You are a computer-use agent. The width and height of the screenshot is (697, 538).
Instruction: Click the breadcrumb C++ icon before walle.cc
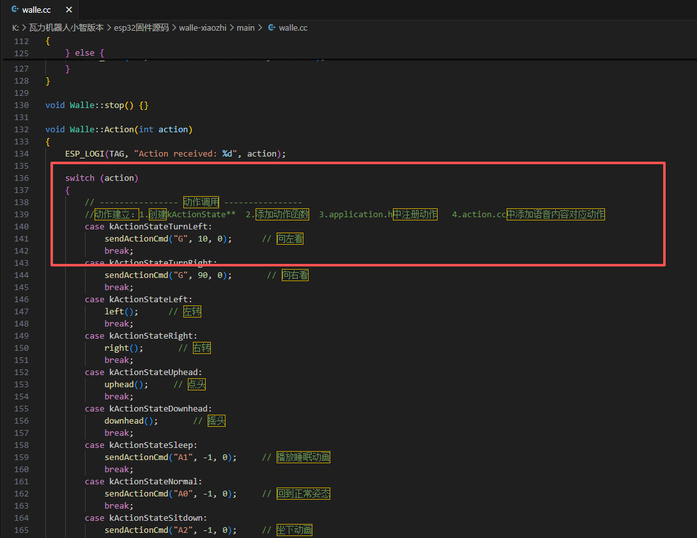point(272,27)
